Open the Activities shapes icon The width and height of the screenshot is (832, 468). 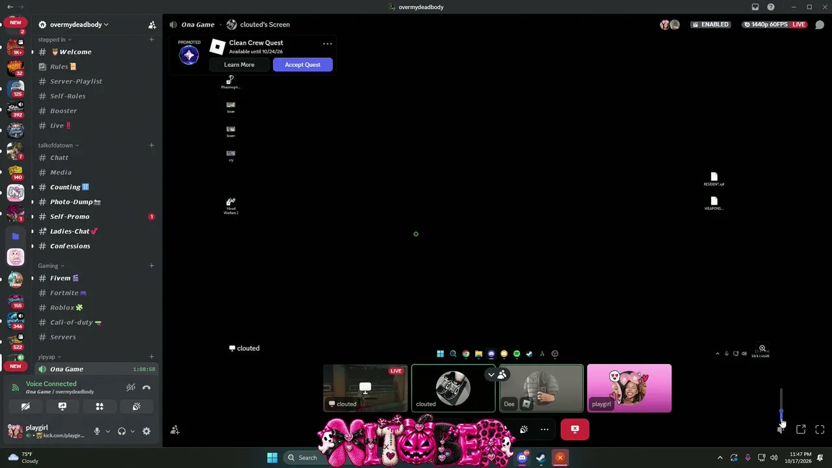tap(99, 406)
